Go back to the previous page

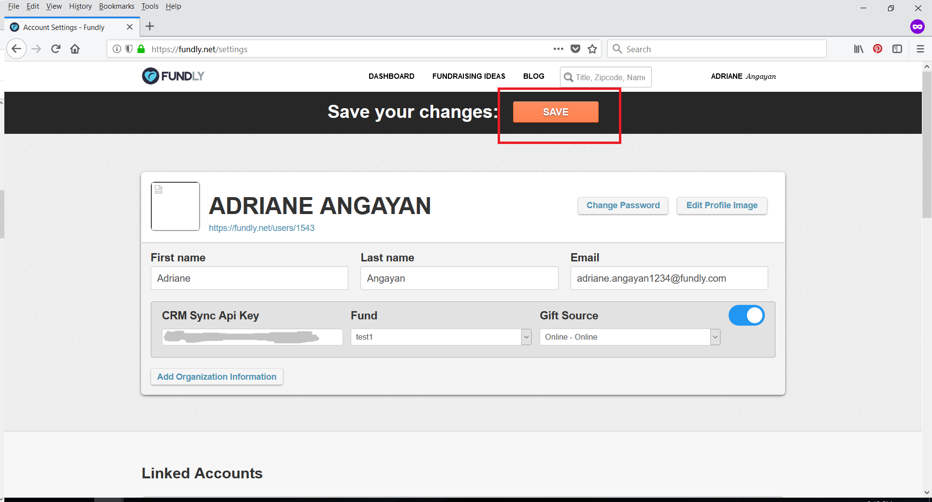point(16,49)
